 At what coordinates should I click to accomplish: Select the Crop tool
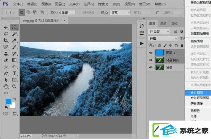pyautogui.click(x=6, y=40)
